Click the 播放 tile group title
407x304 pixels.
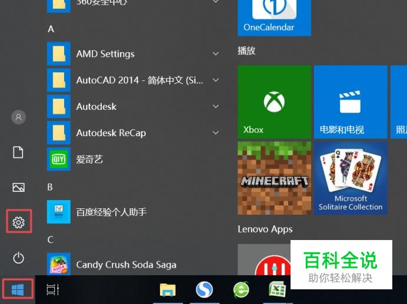pos(246,50)
